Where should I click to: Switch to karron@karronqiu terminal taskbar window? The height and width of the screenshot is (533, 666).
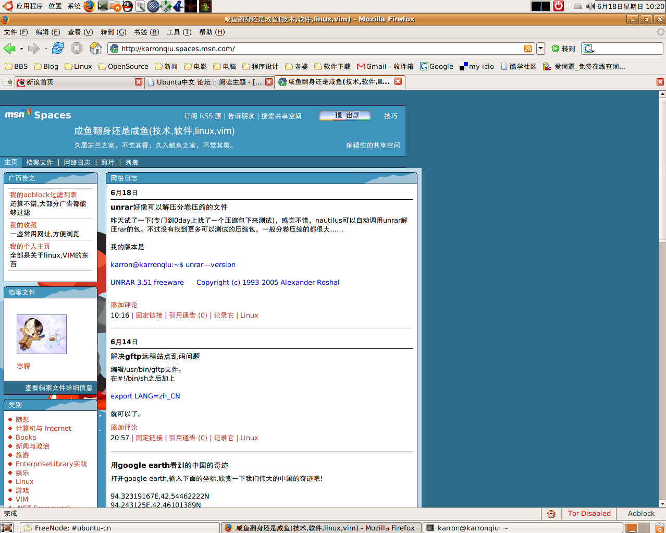pyautogui.click(x=522, y=528)
